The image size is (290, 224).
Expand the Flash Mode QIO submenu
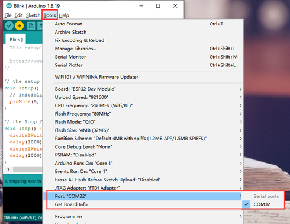click(x=143, y=122)
